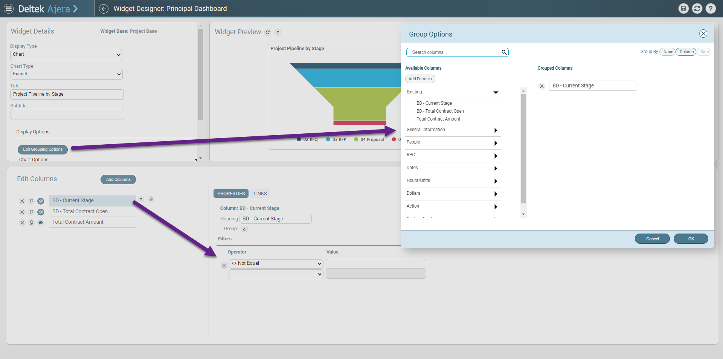Screen dimensions: 723x359
Task: Open help with the question mark icon
Action: coord(711,8)
